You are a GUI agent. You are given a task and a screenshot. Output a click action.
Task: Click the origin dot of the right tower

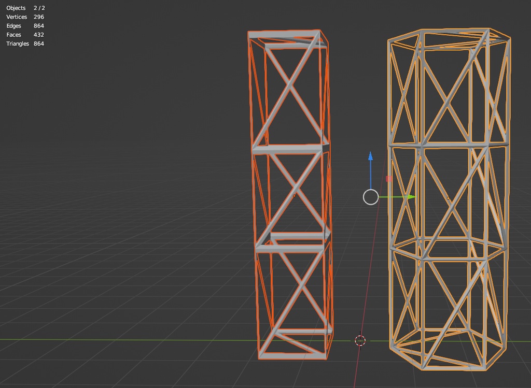coord(449,197)
